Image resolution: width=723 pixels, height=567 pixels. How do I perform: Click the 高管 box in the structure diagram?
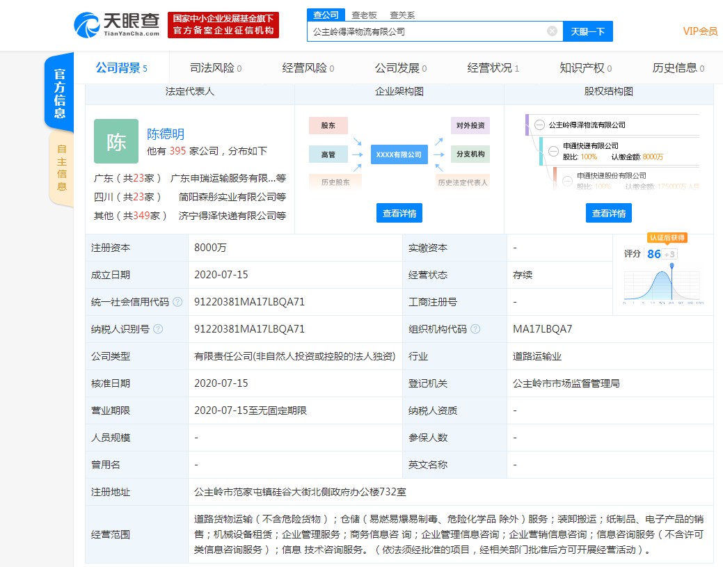coord(328,154)
